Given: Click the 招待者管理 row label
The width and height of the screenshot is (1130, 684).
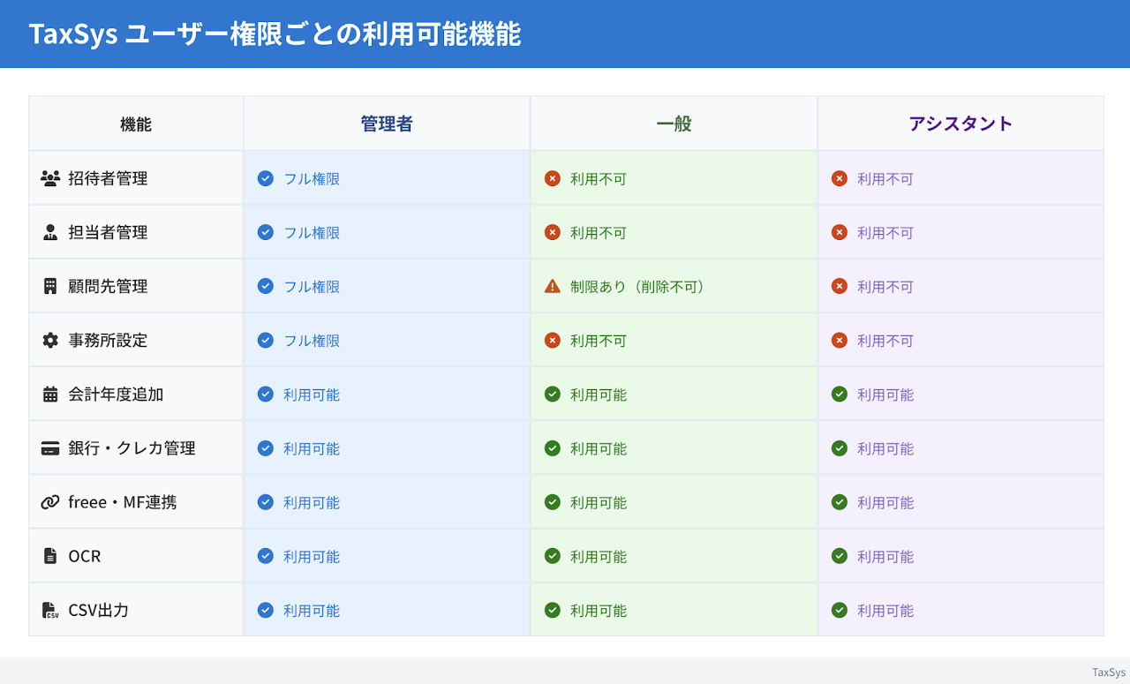Looking at the screenshot, I should tap(108, 178).
